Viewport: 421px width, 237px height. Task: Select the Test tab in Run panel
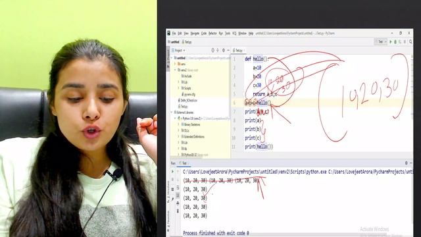(x=184, y=163)
